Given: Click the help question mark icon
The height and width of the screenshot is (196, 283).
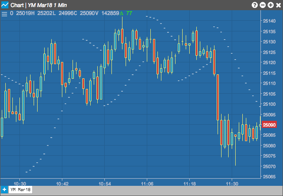Looking at the screenshot, I should click(x=255, y=5).
